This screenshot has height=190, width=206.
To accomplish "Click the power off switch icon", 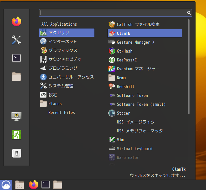I will pos(16,153).
